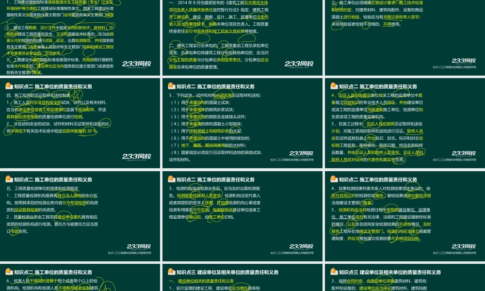
Task: Click book icon on 下列试块、试件和材料 slide
Action: pos(171,86)
